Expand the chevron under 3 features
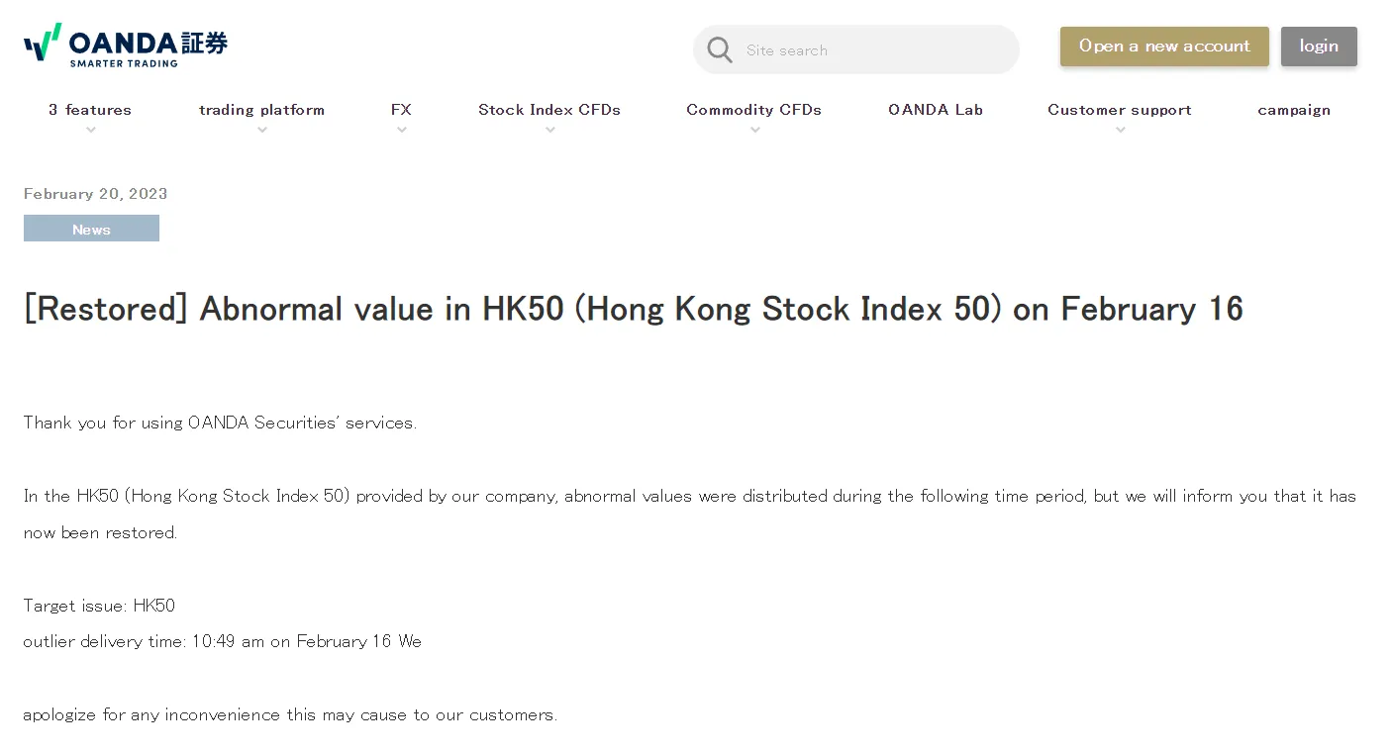The image size is (1393, 754). pos(91,130)
